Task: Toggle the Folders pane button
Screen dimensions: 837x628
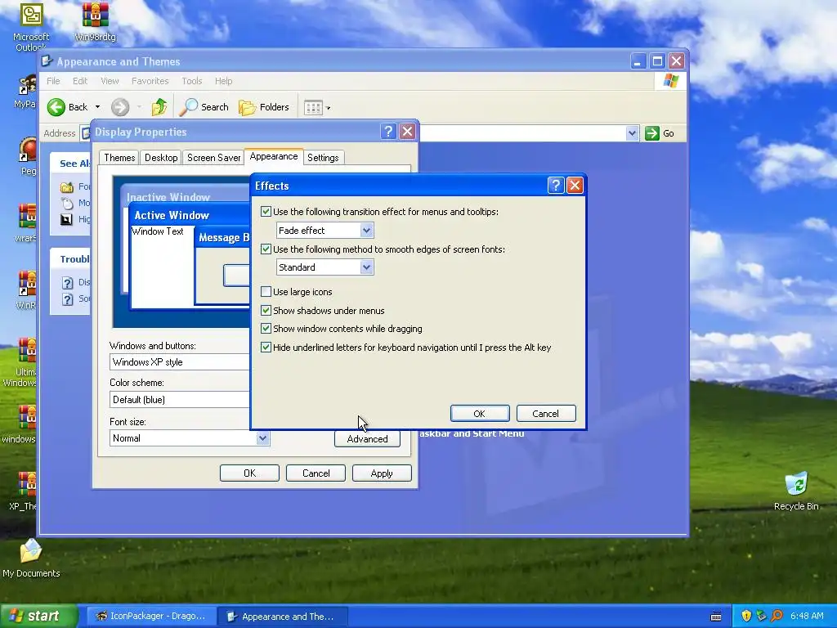Action: pyautogui.click(x=264, y=107)
